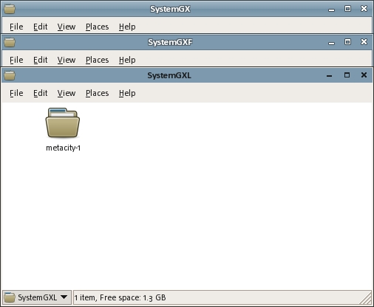Image resolution: width=374 pixels, height=307 pixels.
Task: Close the SystemGXF window
Action: (x=364, y=42)
